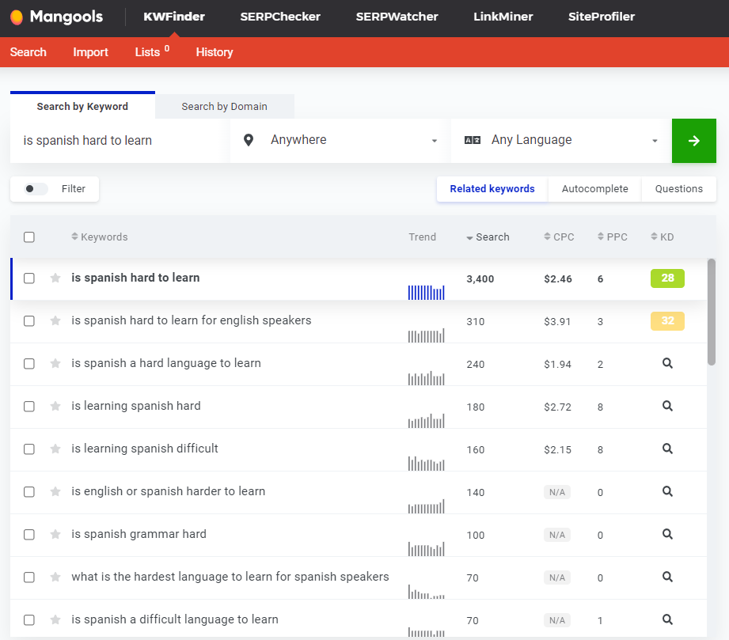Sort by Keywords column
Image resolution: width=729 pixels, height=640 pixels.
[100, 237]
